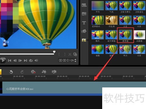Click the 00:00:04:00 ruler mark

coord(40,76)
